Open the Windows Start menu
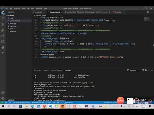Image resolution: width=154 pixels, height=115 pixels. coord(3,106)
